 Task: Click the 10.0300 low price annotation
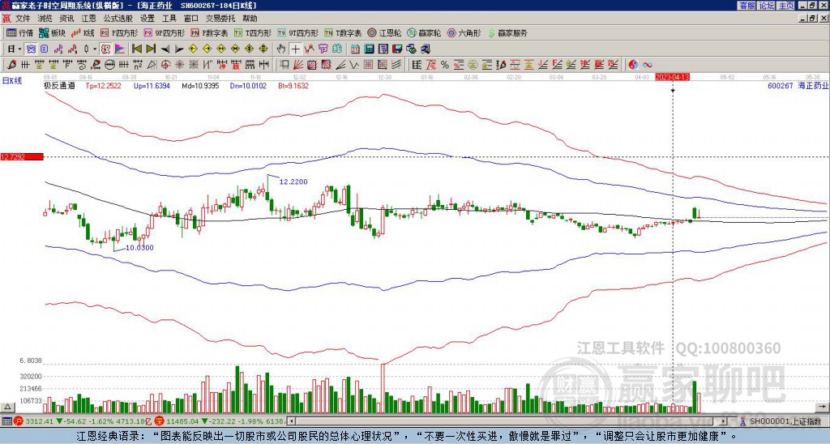(x=139, y=247)
